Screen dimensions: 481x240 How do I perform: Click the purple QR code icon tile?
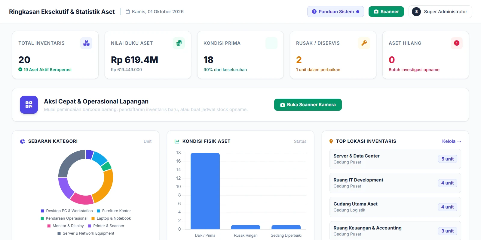[x=29, y=105]
